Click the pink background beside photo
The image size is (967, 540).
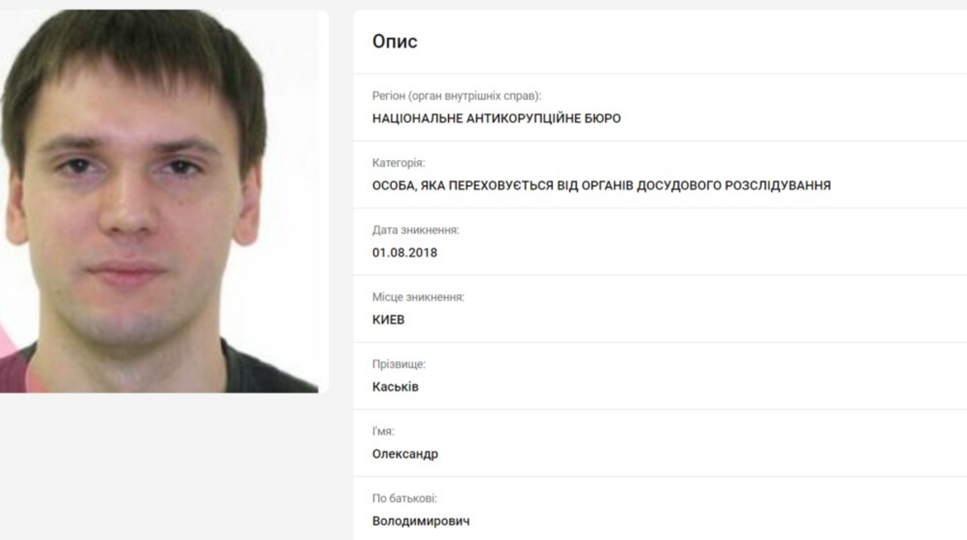[10, 339]
